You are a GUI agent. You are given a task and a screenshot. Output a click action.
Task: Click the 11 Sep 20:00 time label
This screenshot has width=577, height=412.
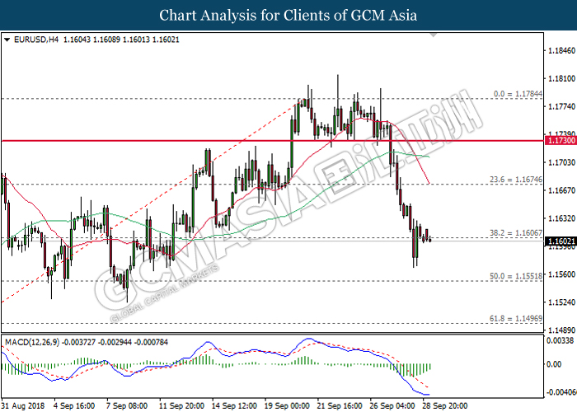point(183,405)
